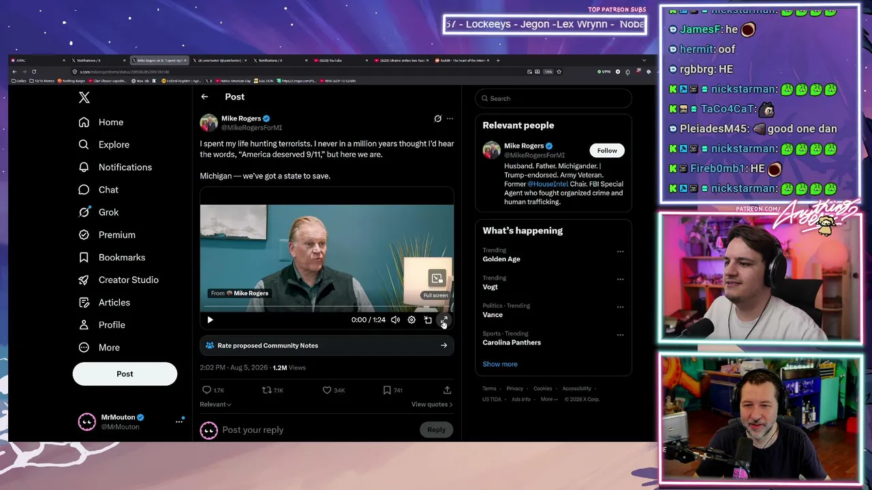Click the browser back arrow
This screenshot has width=872, height=490.
tap(14, 71)
